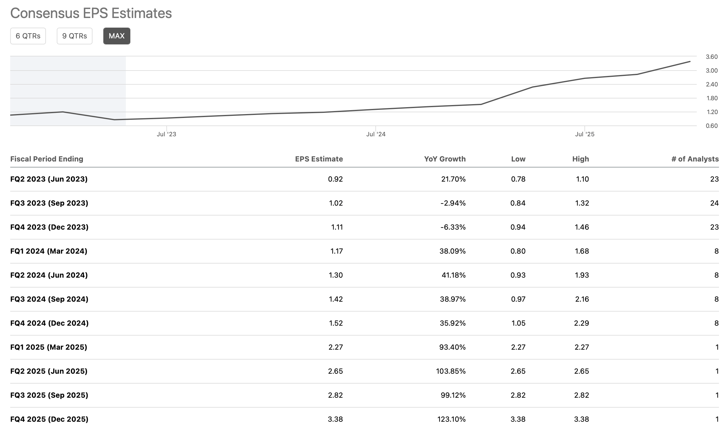Select the FQ4 2024 (Dec 2024) row label
The height and width of the screenshot is (434, 728).
pyautogui.click(x=49, y=323)
